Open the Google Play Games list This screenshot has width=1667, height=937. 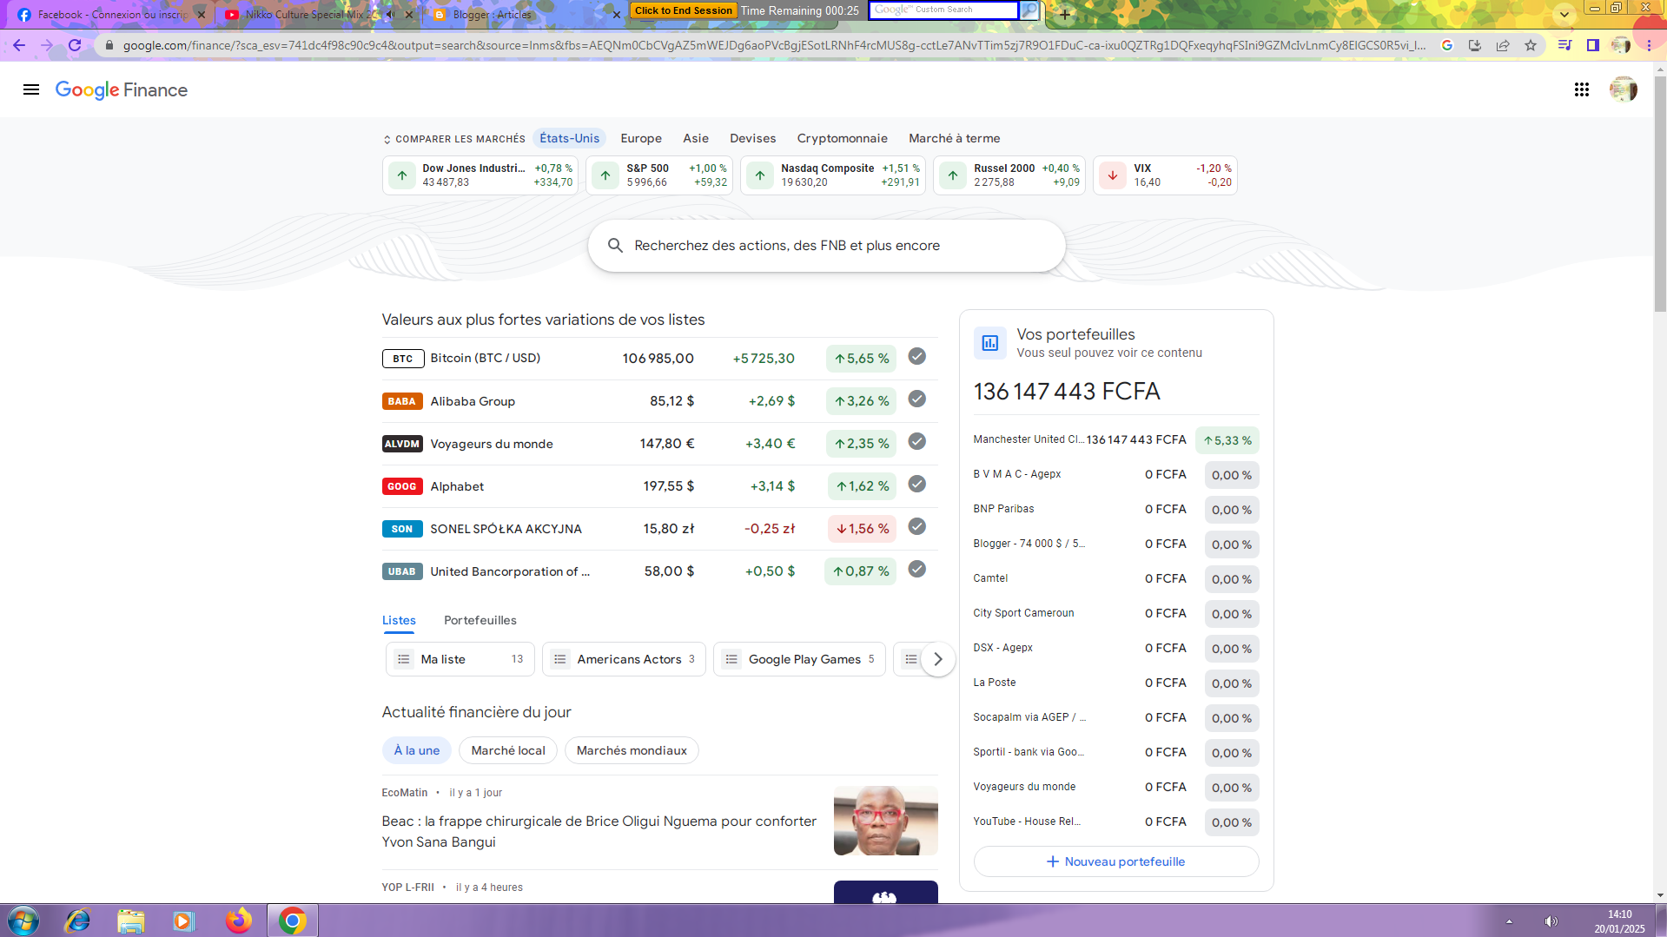[x=799, y=659]
